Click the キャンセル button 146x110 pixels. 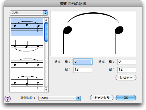tap(102, 98)
